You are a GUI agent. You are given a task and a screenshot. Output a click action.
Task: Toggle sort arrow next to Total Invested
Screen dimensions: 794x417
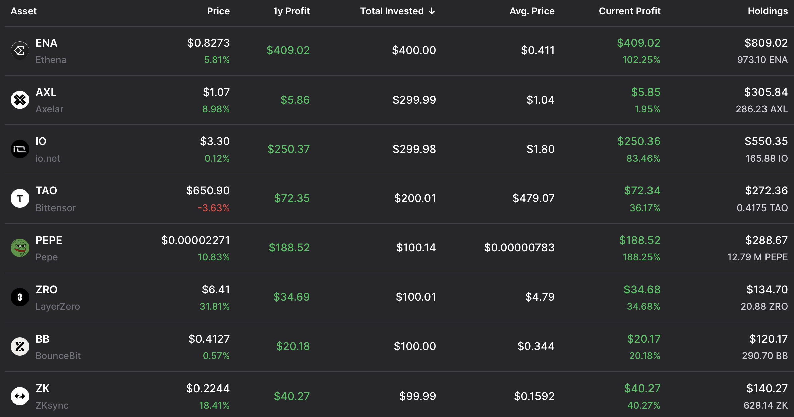tap(432, 11)
